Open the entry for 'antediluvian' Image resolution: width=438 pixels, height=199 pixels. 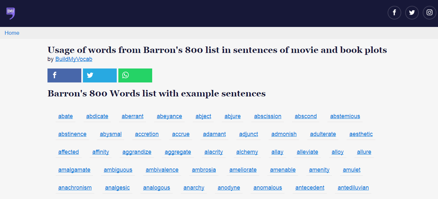(x=353, y=188)
